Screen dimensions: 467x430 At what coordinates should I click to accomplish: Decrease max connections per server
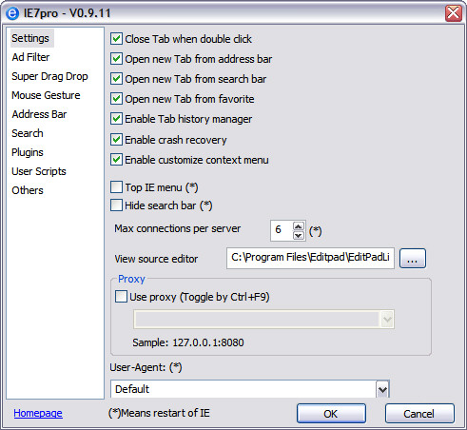pos(299,235)
